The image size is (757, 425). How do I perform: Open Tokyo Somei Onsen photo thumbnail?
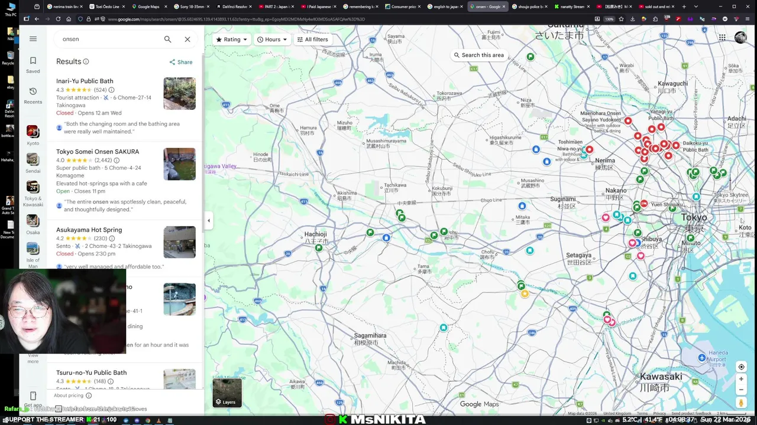(x=179, y=164)
